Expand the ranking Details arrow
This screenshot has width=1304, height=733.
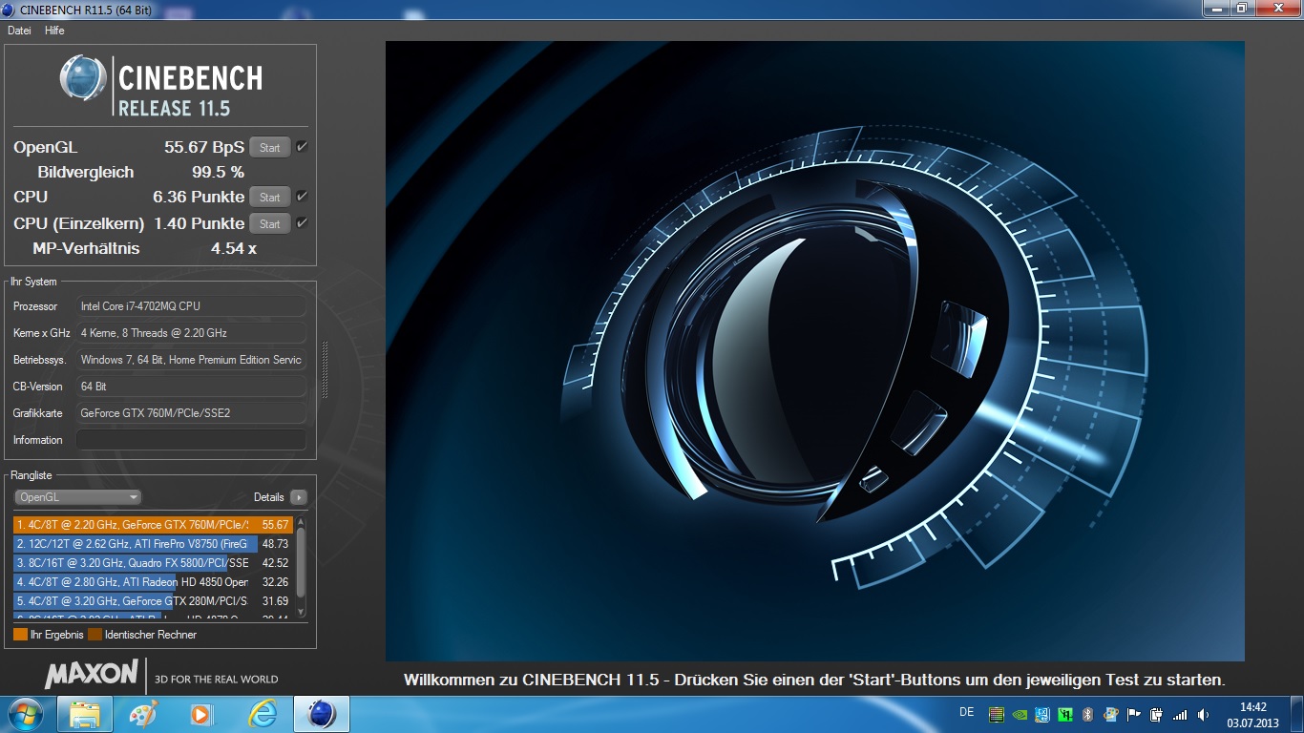[299, 497]
